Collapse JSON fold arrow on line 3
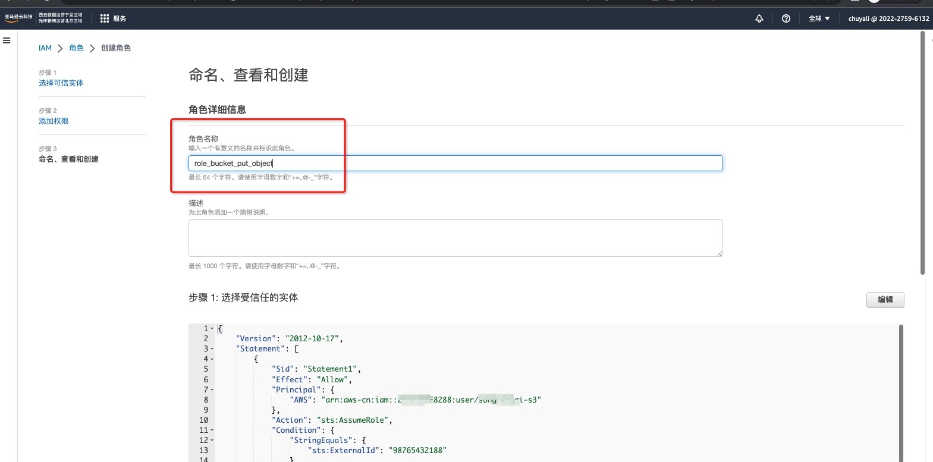The image size is (933, 462). pos(212,349)
